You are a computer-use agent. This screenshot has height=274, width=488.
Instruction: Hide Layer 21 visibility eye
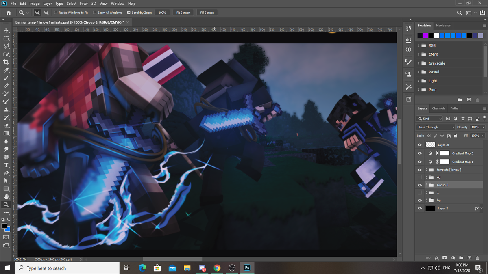420,145
